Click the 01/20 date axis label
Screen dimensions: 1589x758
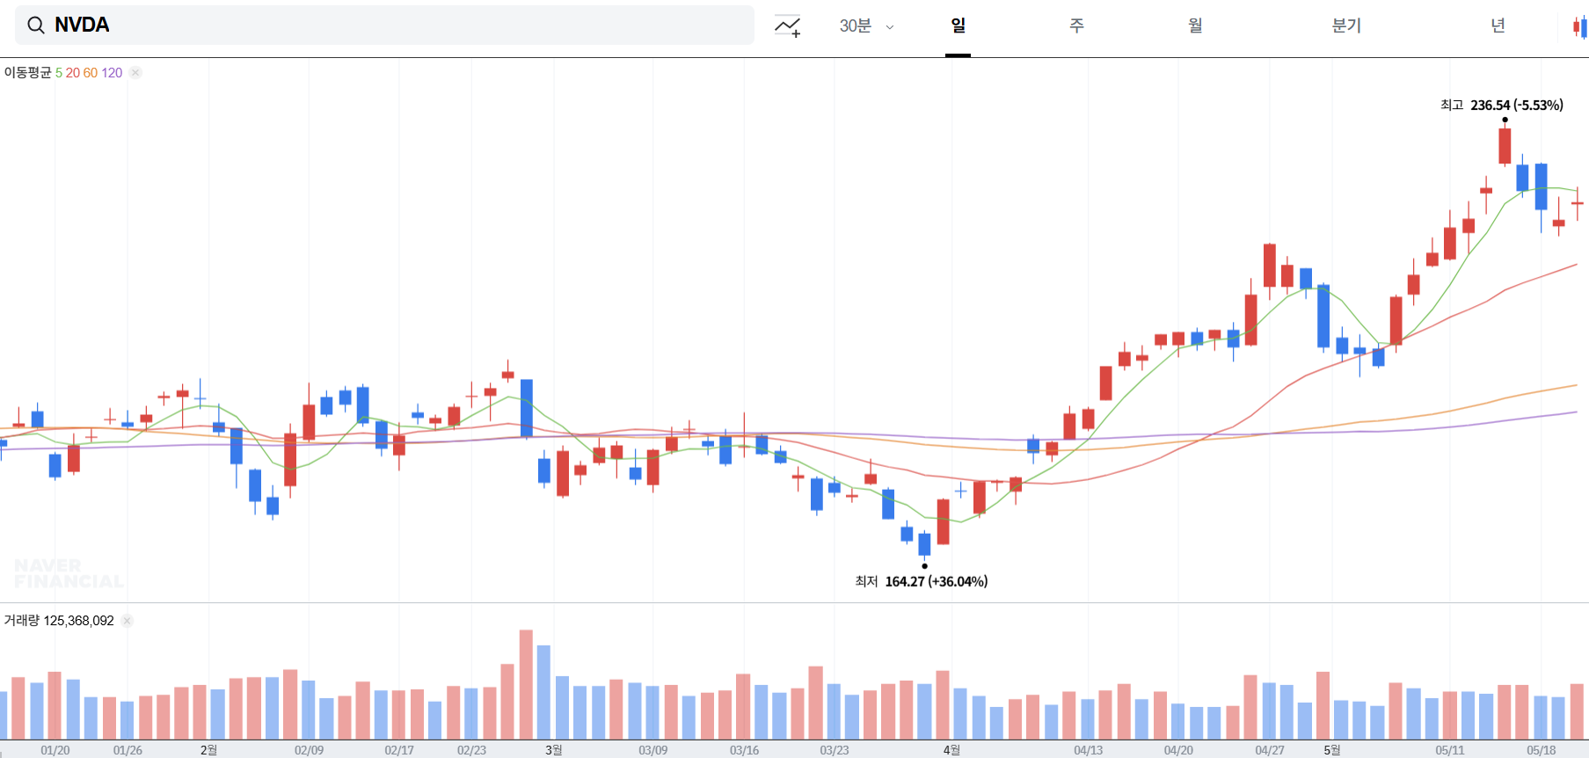[55, 750]
